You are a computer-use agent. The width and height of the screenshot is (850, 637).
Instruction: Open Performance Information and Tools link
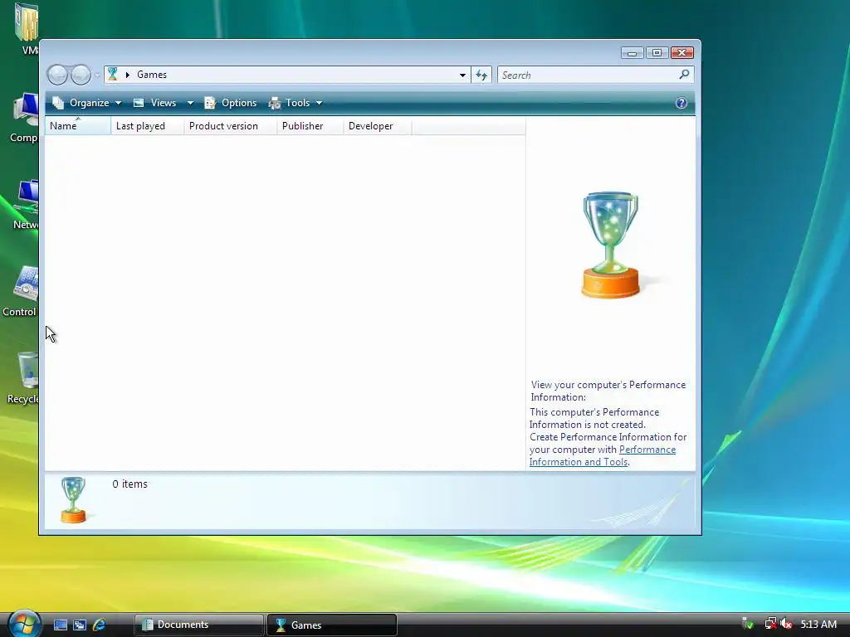[603, 455]
